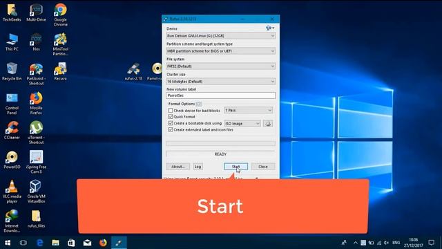Open the ISO Image type dropdown
The image size is (442, 249).
click(x=242, y=123)
